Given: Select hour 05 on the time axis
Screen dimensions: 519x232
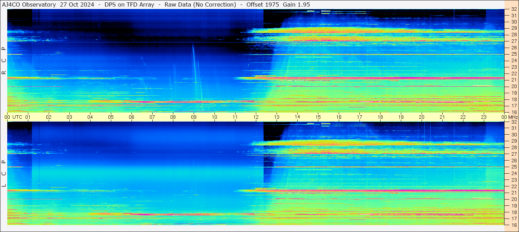Looking at the screenshot, I should click(x=111, y=117).
